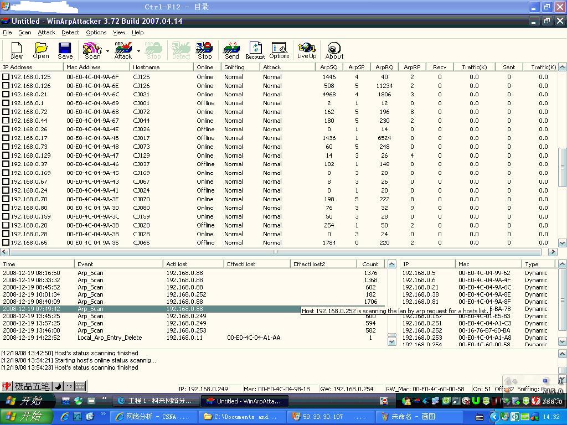Screen dimensions: 567x425
Task: Click the New toolbar icon
Action: tap(17, 50)
